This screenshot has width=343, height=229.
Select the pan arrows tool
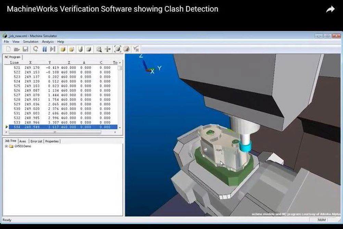tap(107, 49)
